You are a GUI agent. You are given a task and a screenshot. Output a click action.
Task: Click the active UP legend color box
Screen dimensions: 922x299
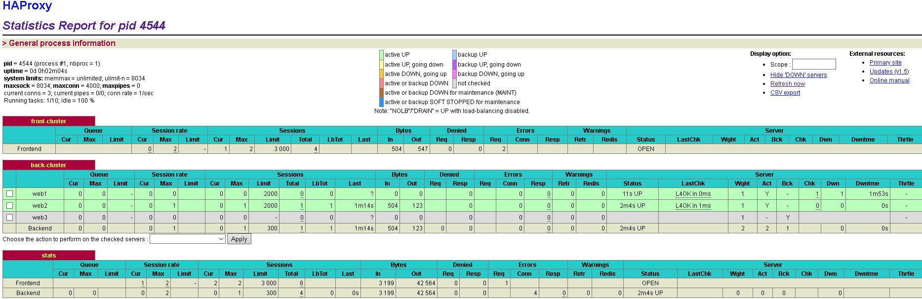(x=381, y=55)
